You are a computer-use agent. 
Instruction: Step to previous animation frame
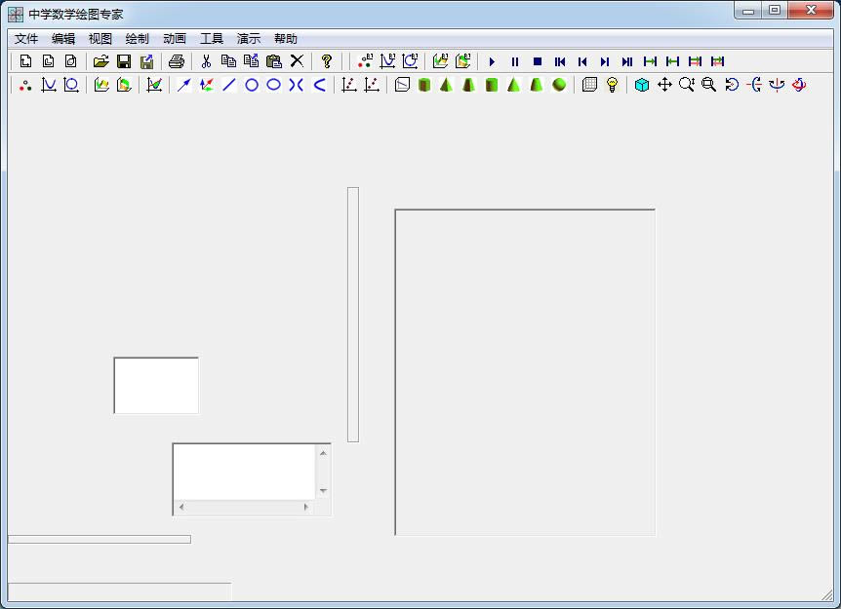582,61
